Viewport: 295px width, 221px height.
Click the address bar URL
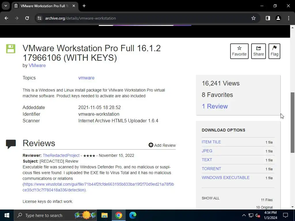pos(81,18)
